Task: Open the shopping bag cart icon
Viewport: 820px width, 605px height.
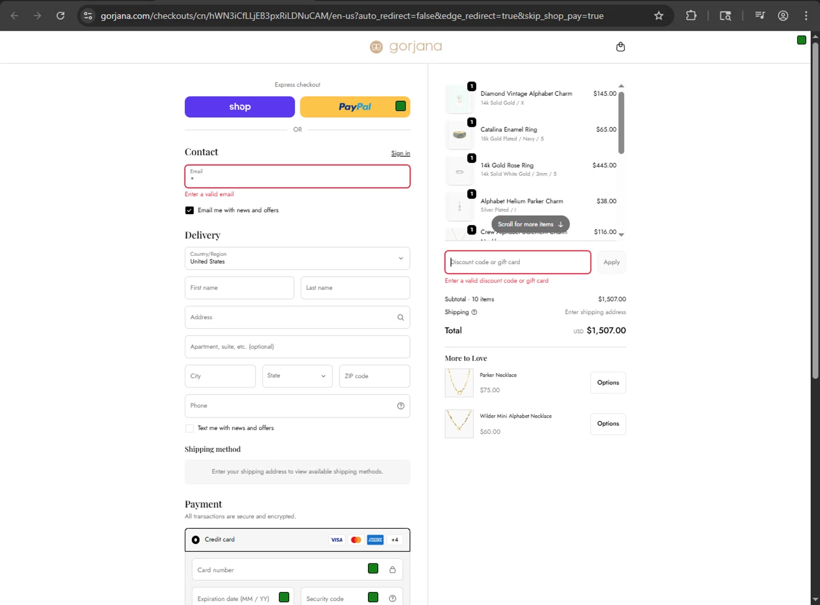Action: click(620, 47)
